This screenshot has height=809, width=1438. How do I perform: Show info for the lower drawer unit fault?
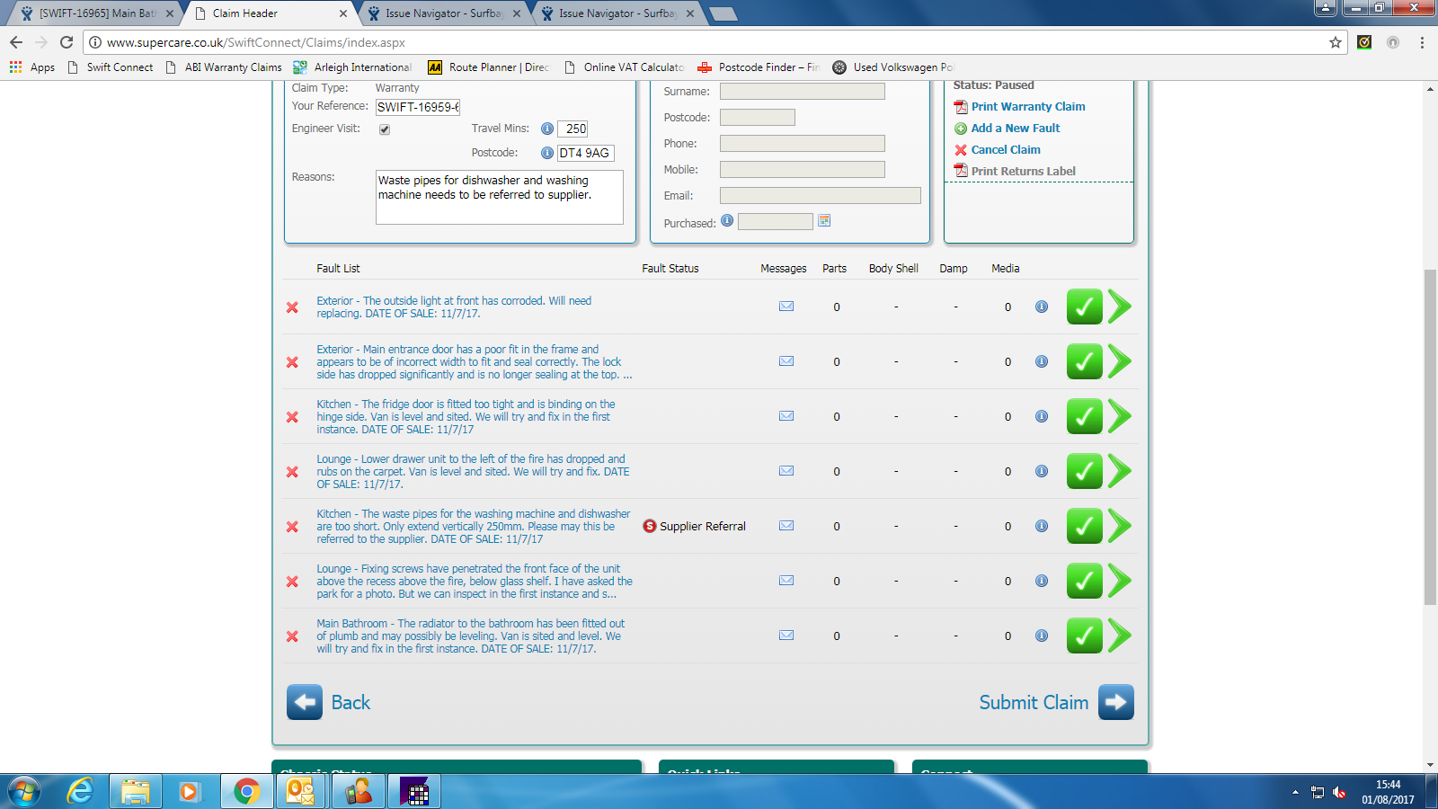[x=1042, y=471]
